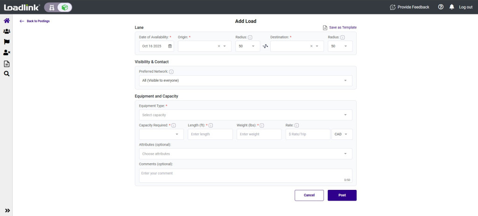This screenshot has width=478, height=216.
Task: Select the green package mode toggle
Action: [x=65, y=7]
